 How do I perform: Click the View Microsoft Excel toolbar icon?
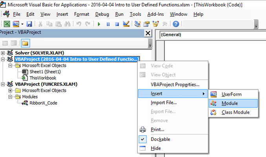(x=7, y=24)
